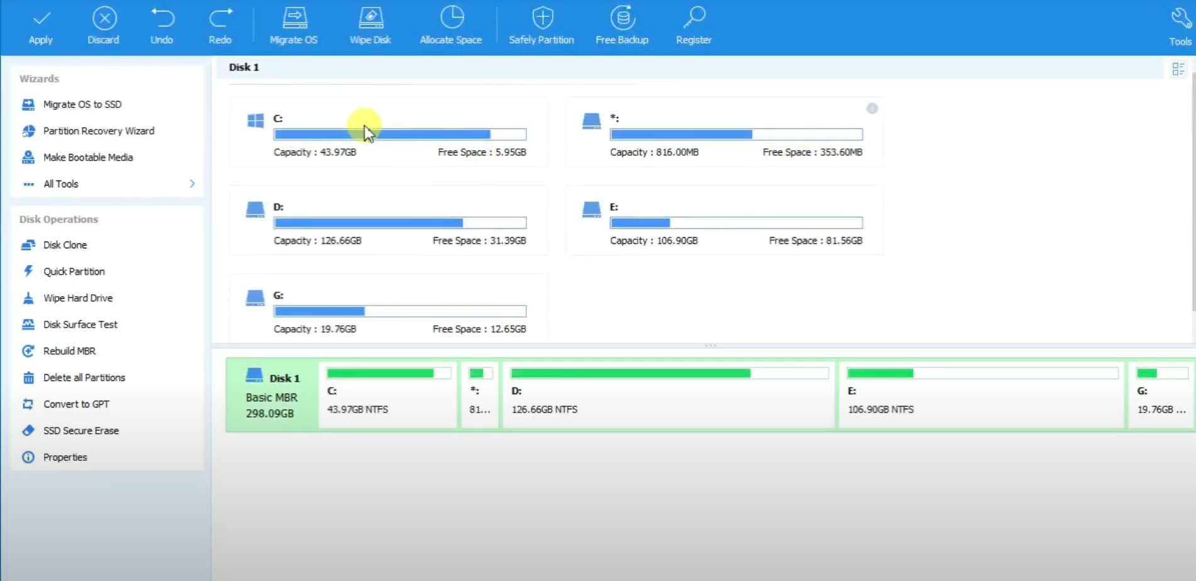Launch the Disk Surface Test

(80, 324)
